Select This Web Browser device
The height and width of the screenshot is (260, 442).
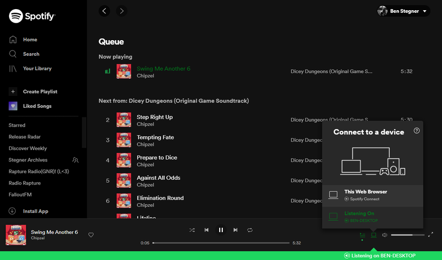372,196
